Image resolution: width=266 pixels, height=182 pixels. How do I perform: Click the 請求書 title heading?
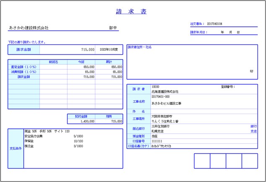pyautogui.click(x=131, y=12)
